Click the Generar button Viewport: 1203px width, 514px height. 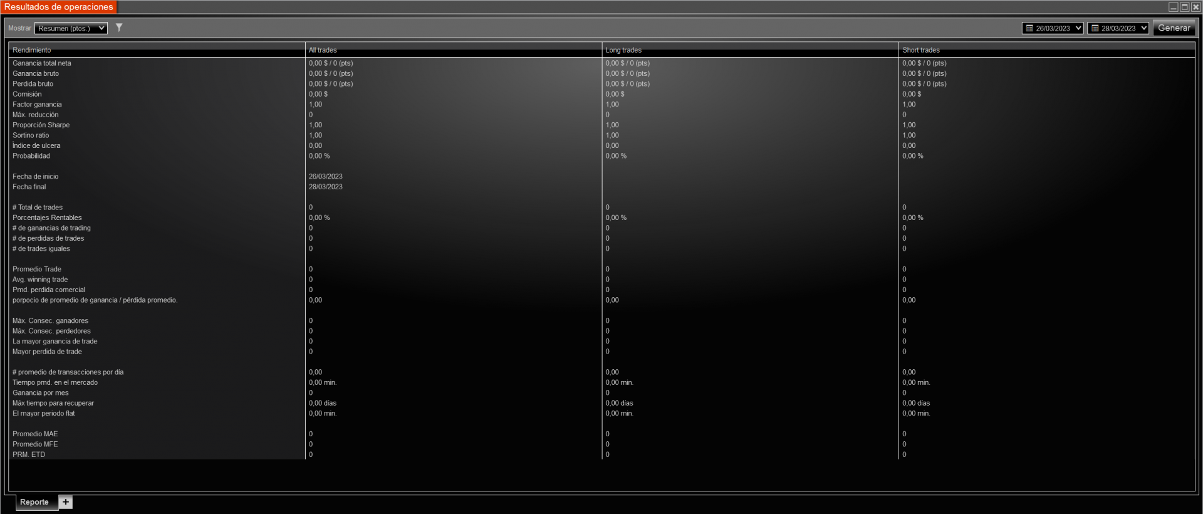pyautogui.click(x=1174, y=28)
